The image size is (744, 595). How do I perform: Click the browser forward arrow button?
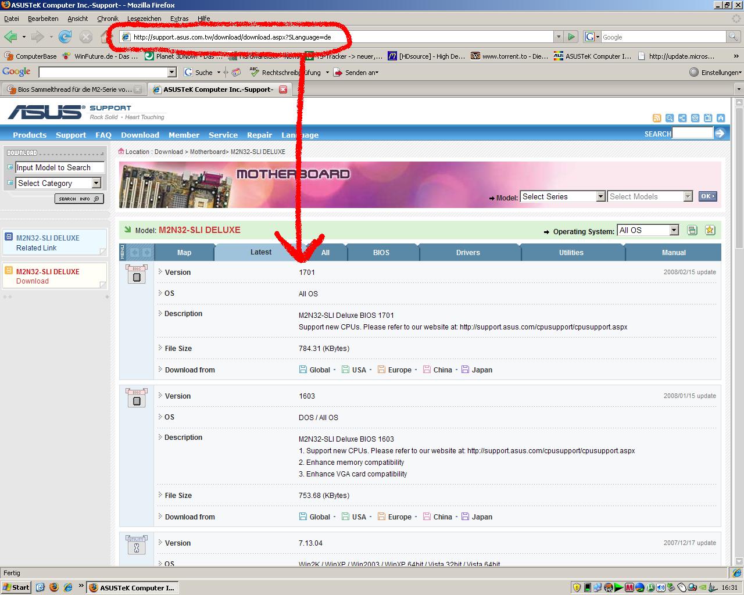[38, 37]
